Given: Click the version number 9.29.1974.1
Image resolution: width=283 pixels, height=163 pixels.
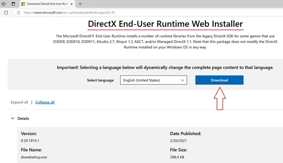Looking at the screenshot, I should (30, 141).
